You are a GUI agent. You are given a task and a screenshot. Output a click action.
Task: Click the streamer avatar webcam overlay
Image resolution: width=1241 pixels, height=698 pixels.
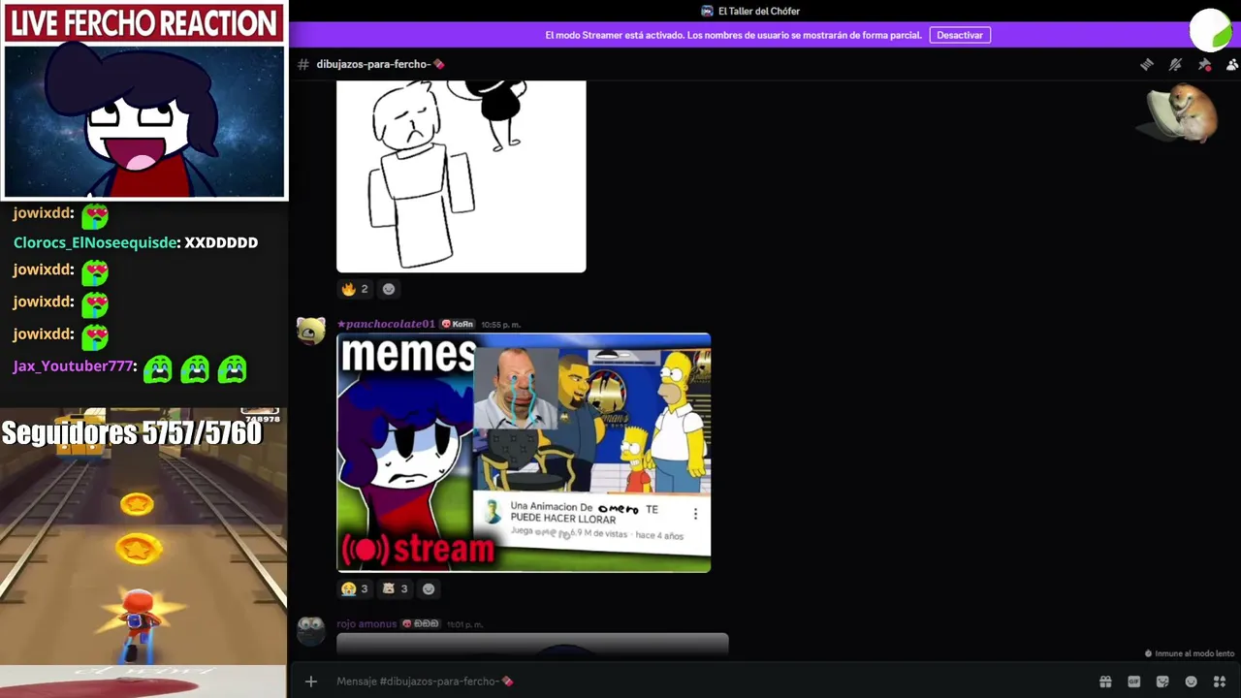(x=144, y=121)
